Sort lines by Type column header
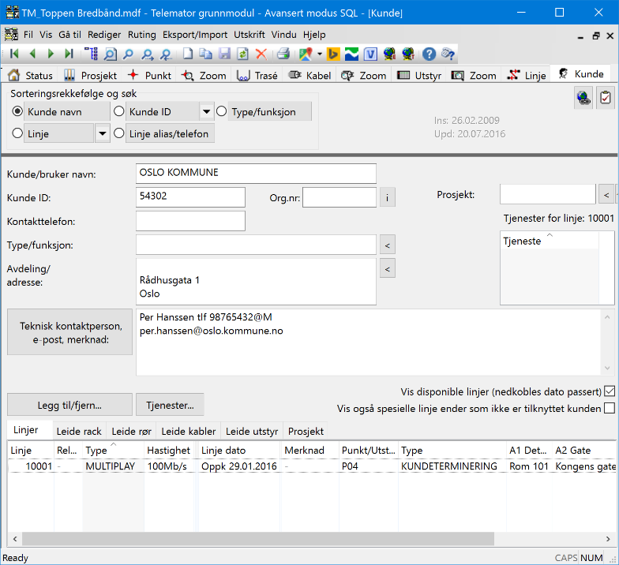This screenshot has height=565, width=619. tap(113, 450)
